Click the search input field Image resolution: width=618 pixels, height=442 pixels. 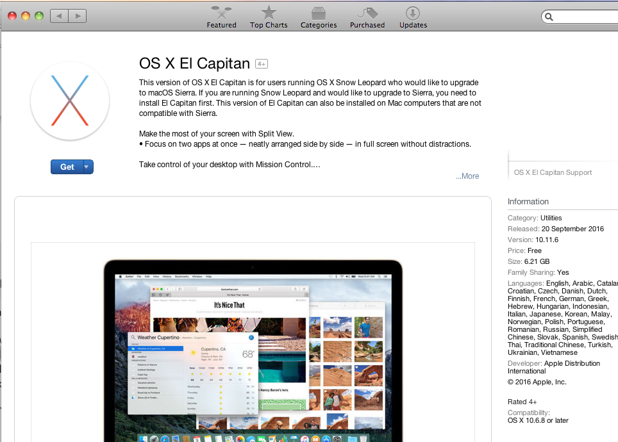coord(580,17)
